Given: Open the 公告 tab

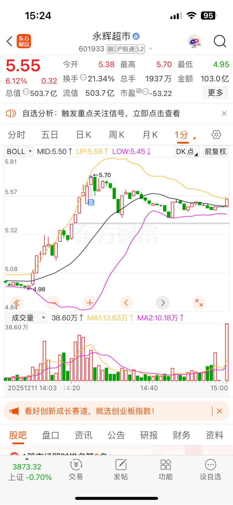Looking at the screenshot, I should click(x=116, y=435).
